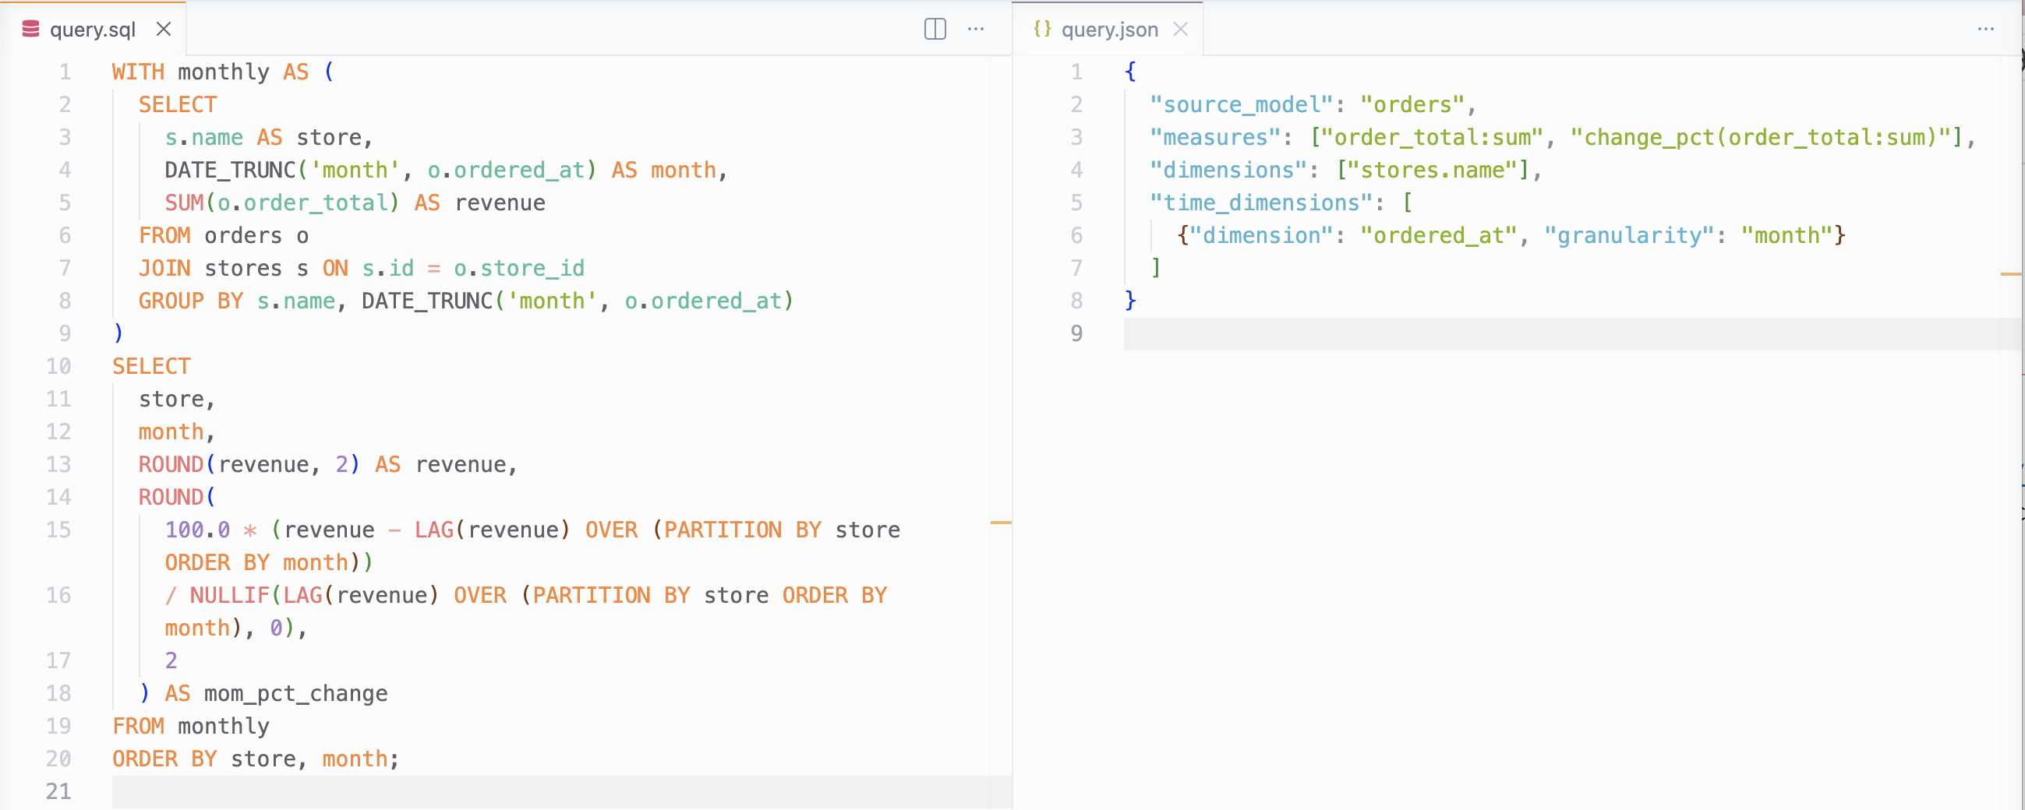Split the SQL editor right

point(935,29)
